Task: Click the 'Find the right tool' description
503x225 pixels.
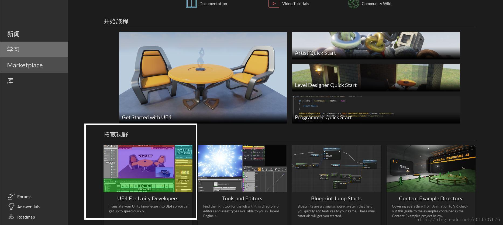Action: tap(242, 211)
